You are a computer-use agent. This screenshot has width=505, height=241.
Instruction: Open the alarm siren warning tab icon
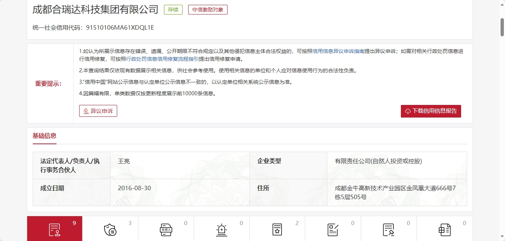(x=222, y=230)
